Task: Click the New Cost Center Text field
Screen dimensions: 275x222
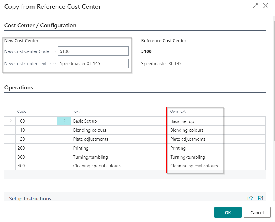Action: 93,63
